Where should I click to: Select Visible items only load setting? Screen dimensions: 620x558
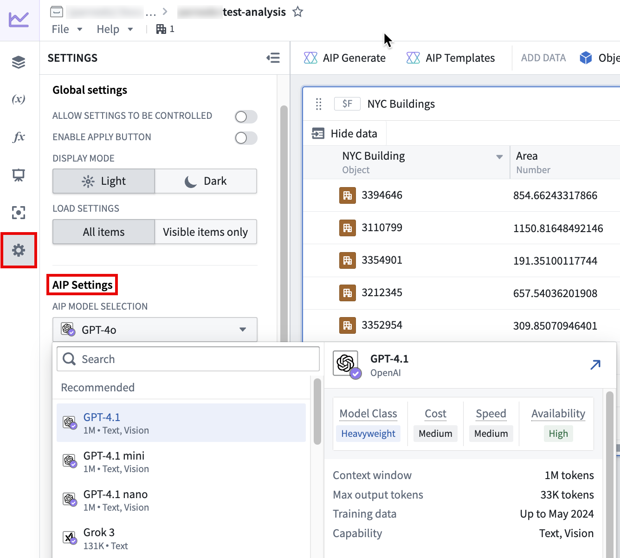tap(206, 232)
